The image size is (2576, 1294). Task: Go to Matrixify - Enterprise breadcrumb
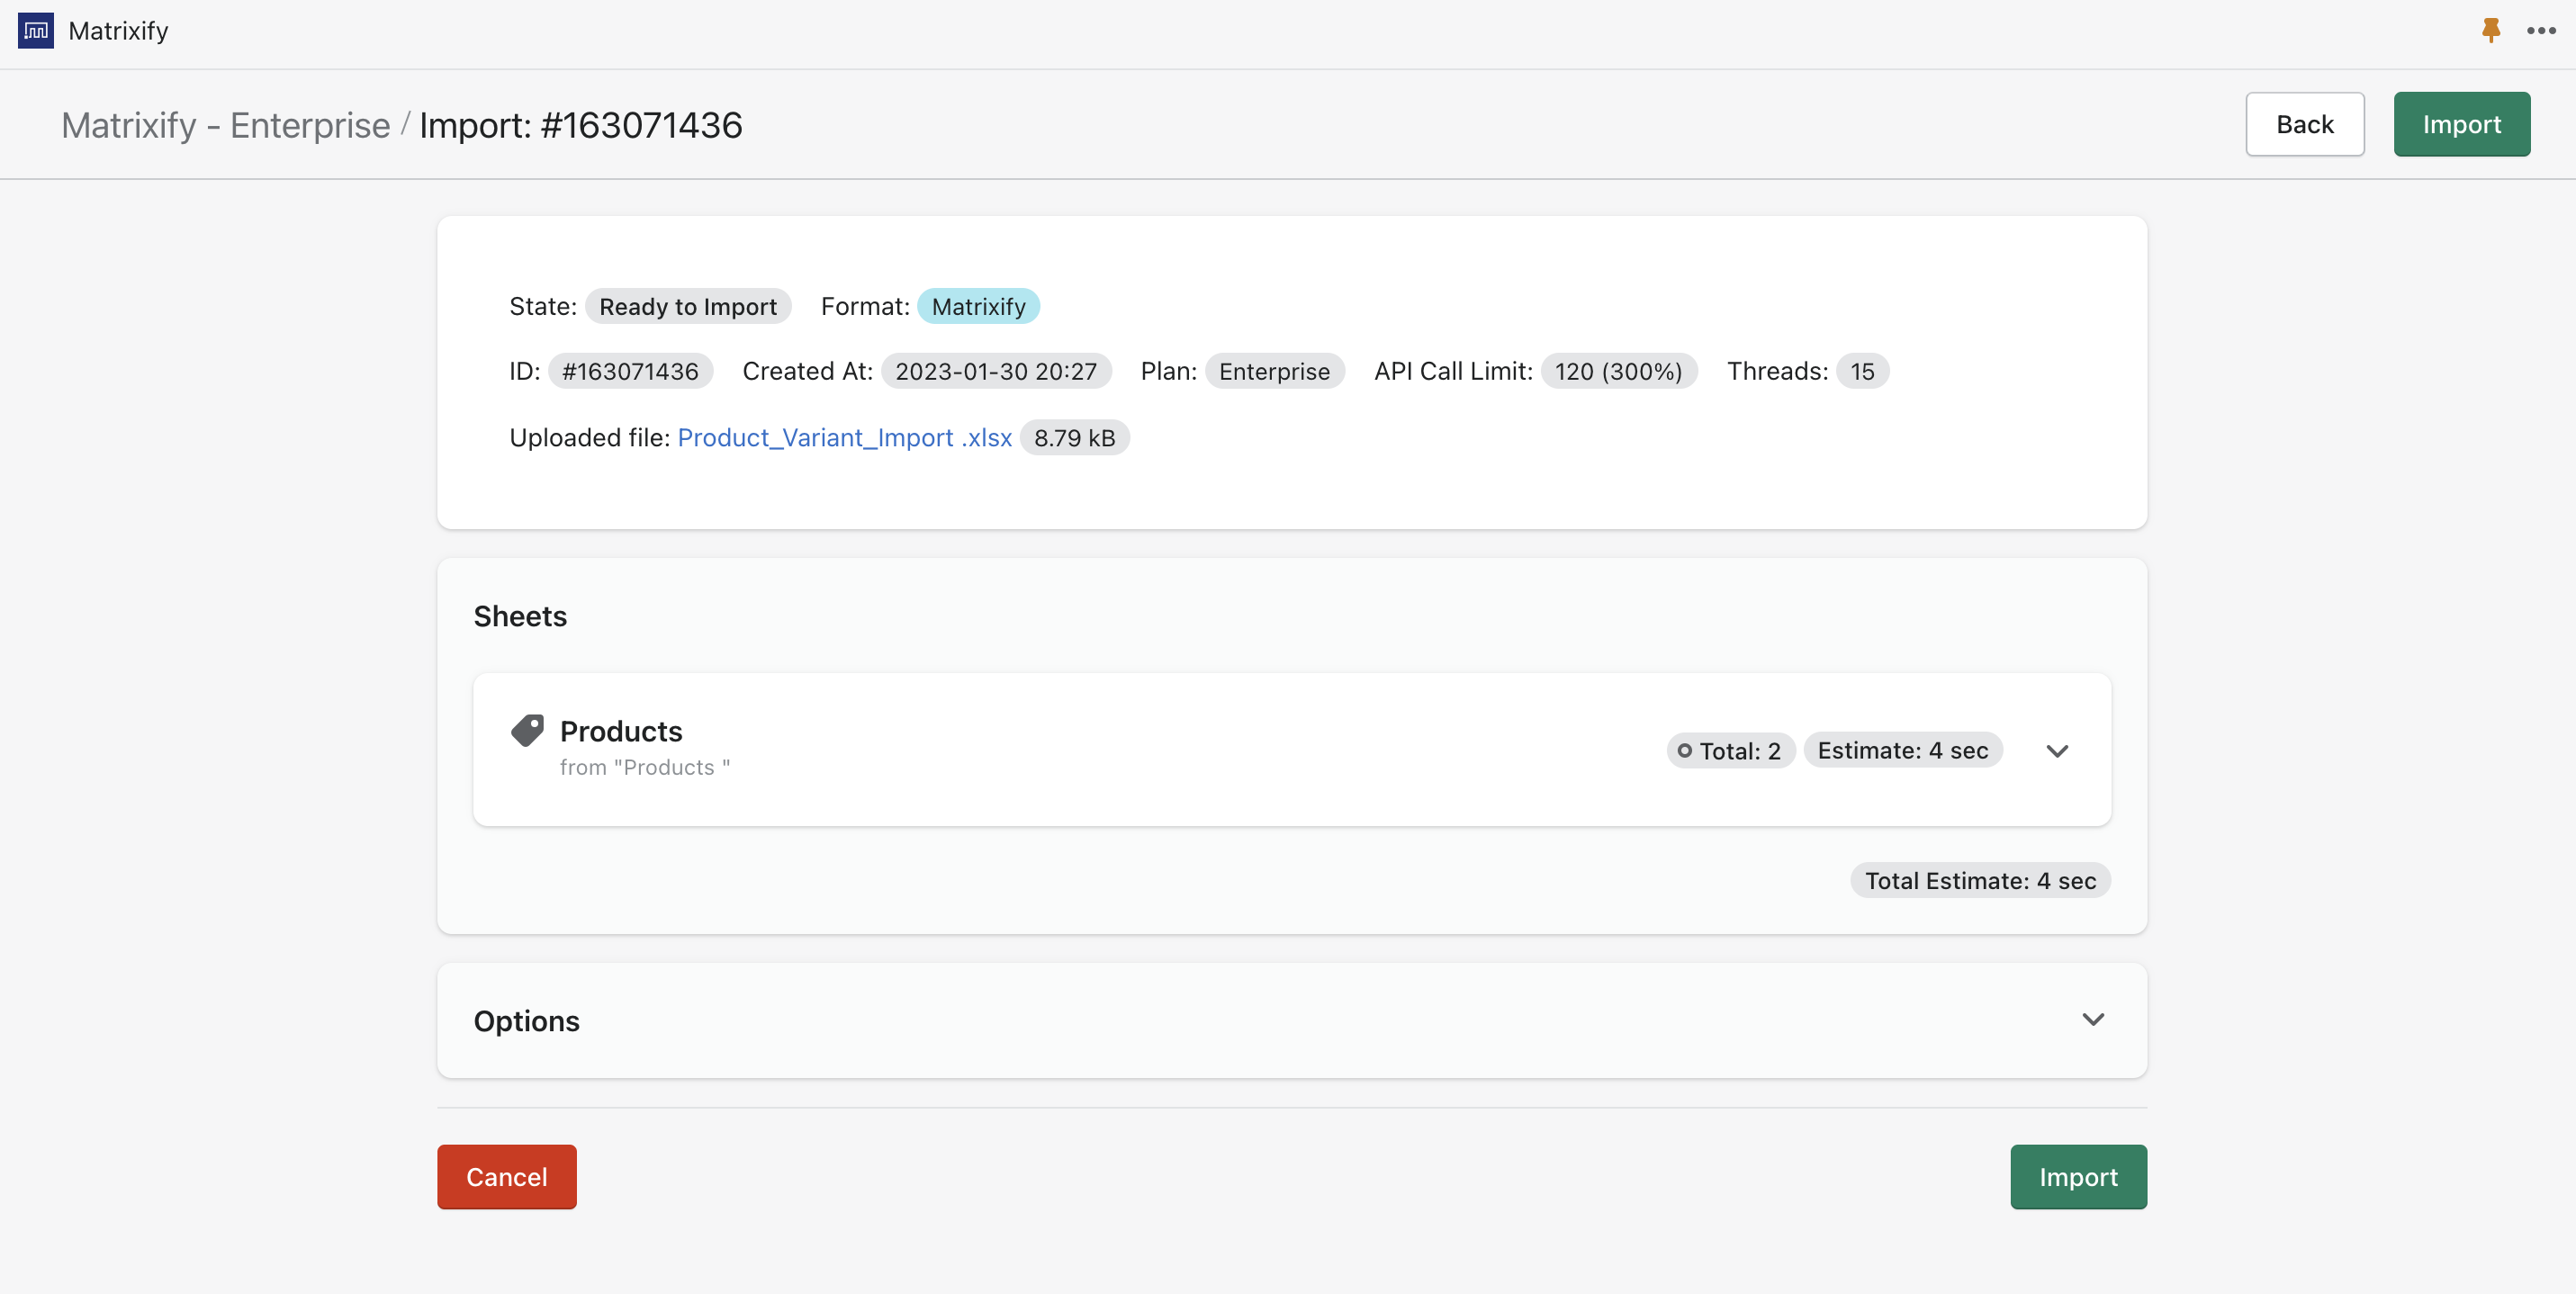[x=226, y=125]
